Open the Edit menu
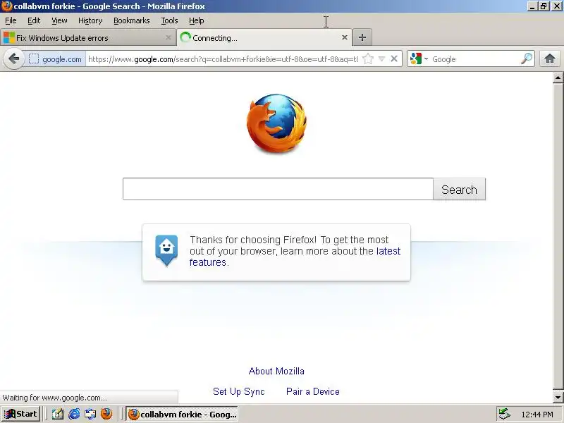Image resolution: width=564 pixels, height=423 pixels. pyautogui.click(x=34, y=20)
